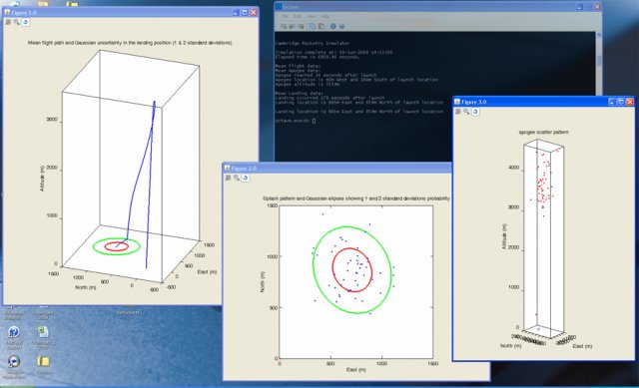Screen dimensions: 639x388
Task: Click the Copy icon in Octave toolbar
Action: (313, 27)
